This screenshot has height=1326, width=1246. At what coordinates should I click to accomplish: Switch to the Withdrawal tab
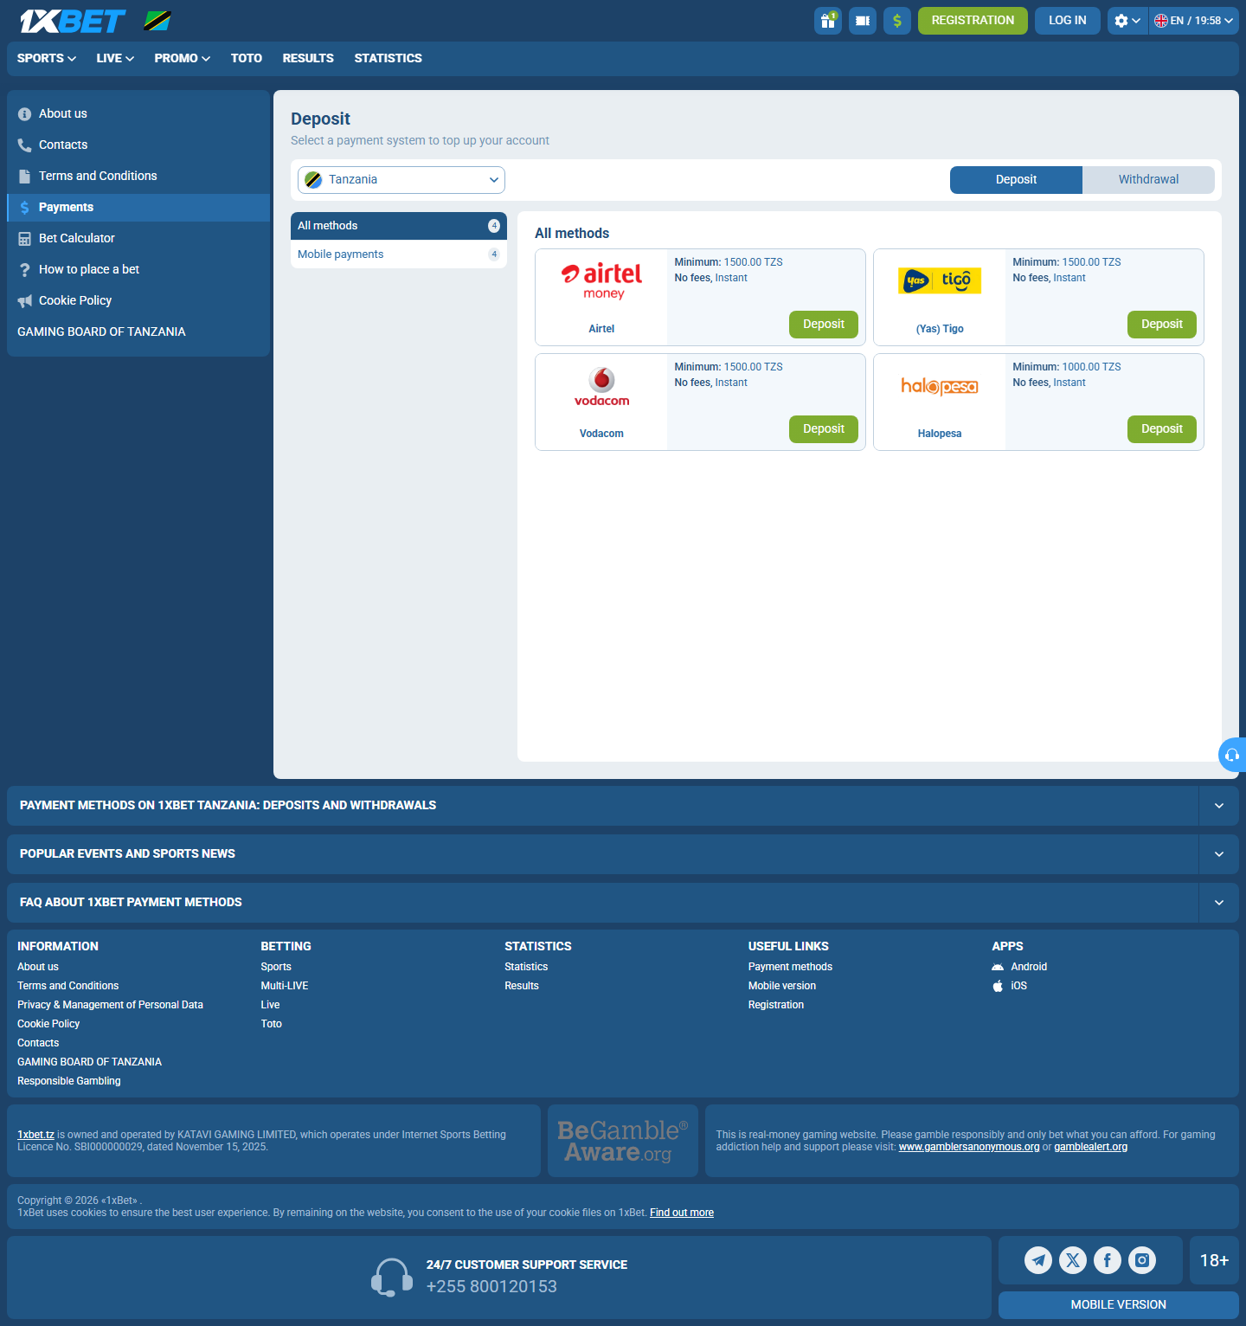[x=1148, y=180]
